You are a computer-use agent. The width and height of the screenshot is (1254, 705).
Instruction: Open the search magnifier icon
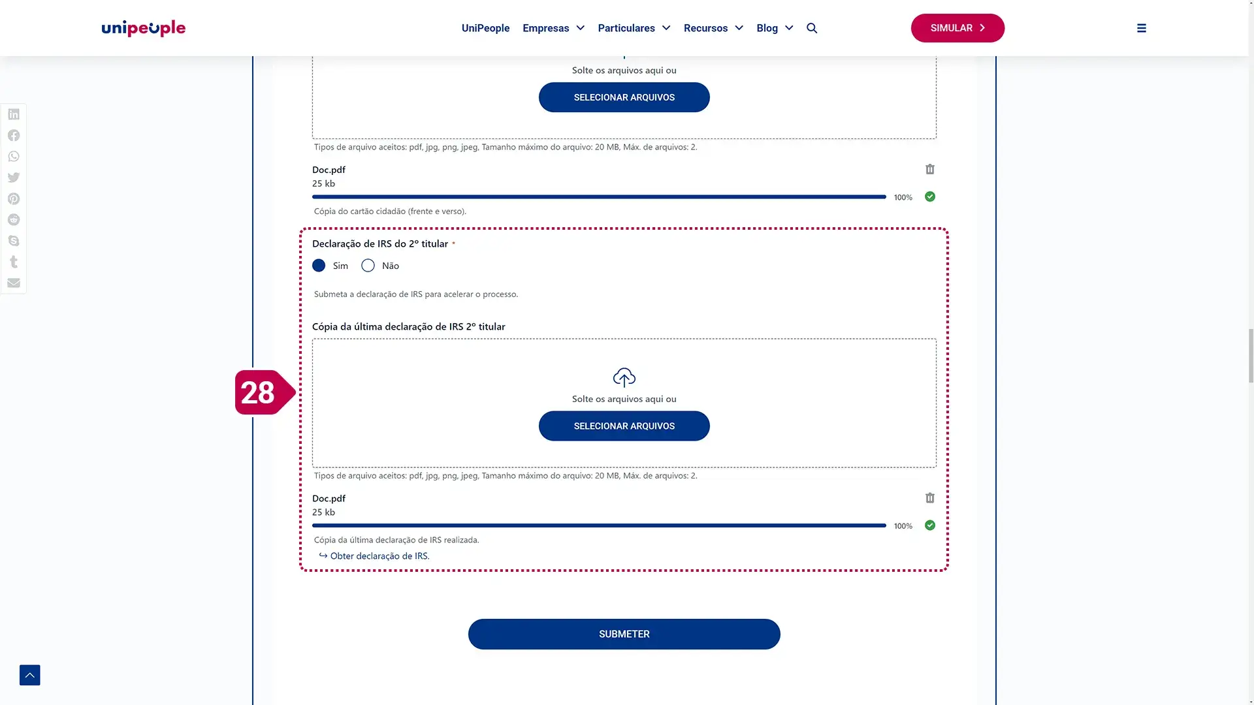tap(812, 28)
